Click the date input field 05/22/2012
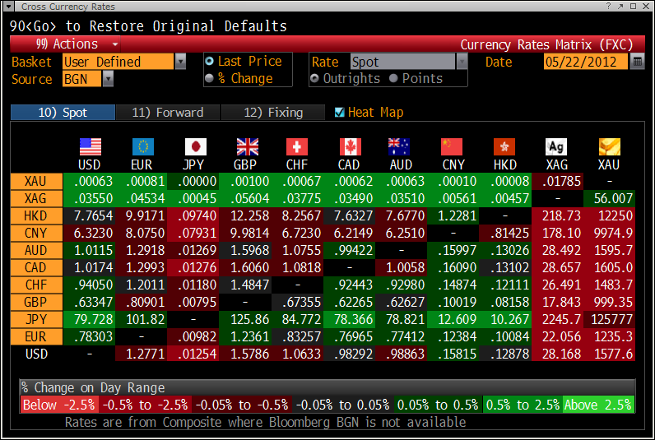655x440 pixels. coord(584,62)
